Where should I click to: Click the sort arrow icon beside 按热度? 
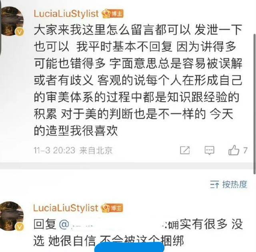pos(214,184)
